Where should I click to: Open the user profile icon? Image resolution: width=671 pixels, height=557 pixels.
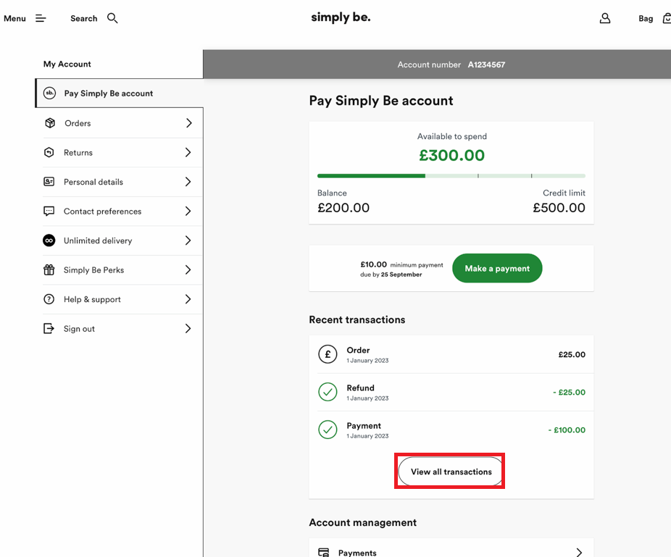tap(604, 18)
